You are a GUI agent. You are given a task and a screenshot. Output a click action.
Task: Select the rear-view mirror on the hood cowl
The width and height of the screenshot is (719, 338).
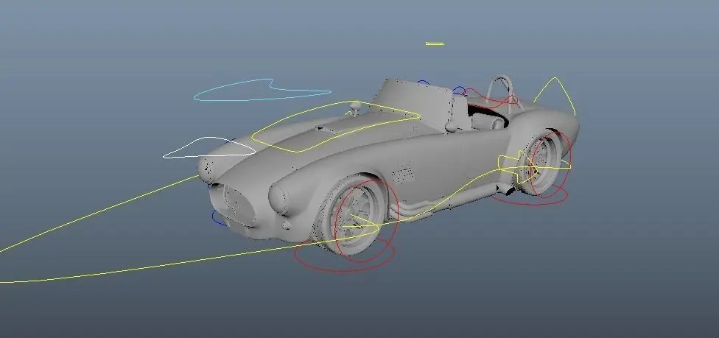click(x=355, y=108)
